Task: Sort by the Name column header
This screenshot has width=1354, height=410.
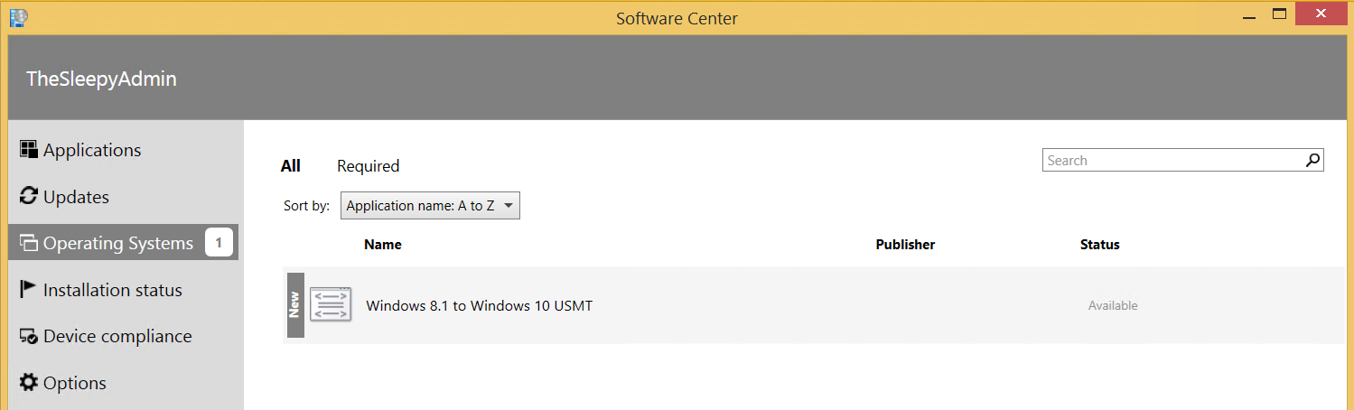Action: click(382, 245)
